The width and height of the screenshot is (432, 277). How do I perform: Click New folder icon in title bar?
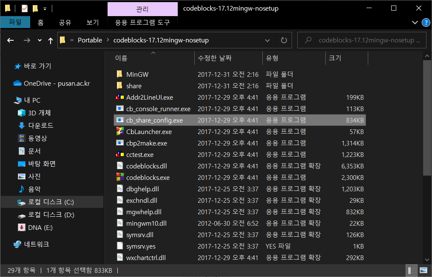[35, 8]
